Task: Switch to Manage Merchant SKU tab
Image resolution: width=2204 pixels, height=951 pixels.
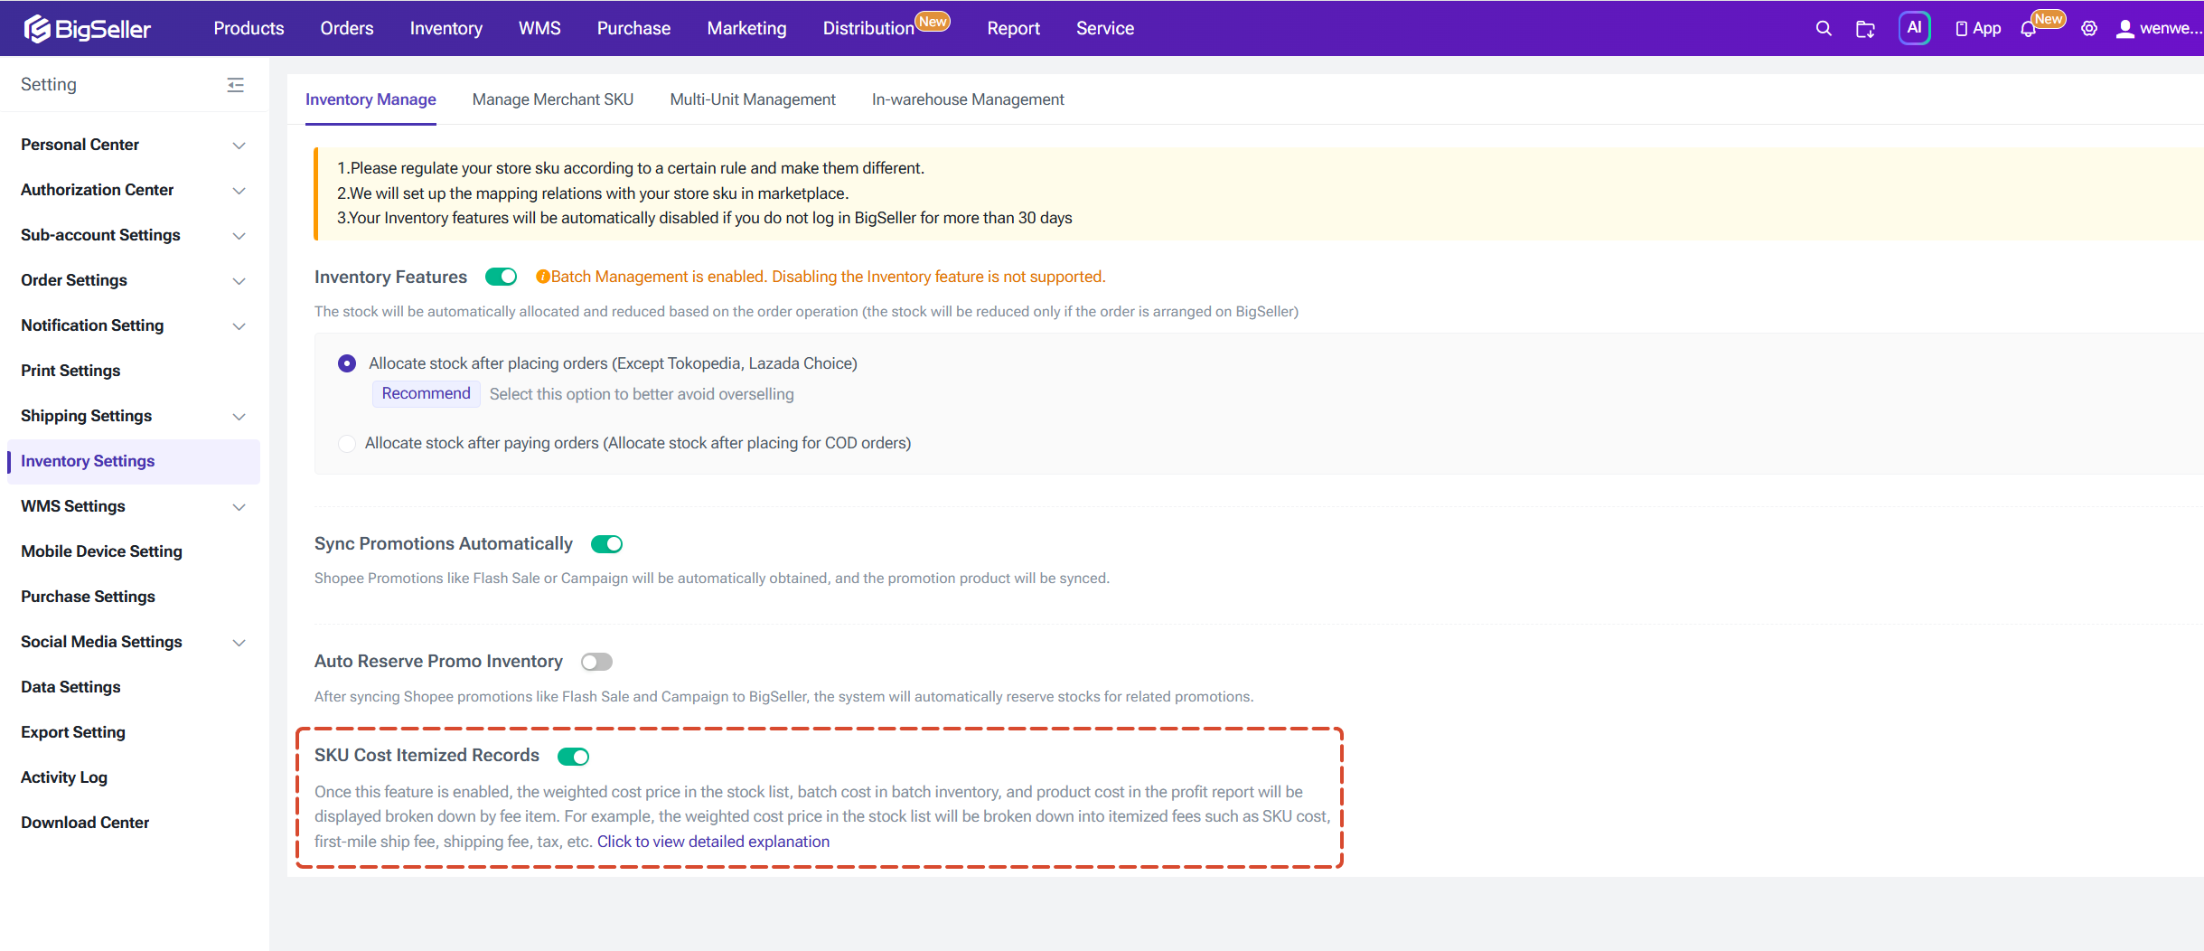Action: pos(553,99)
